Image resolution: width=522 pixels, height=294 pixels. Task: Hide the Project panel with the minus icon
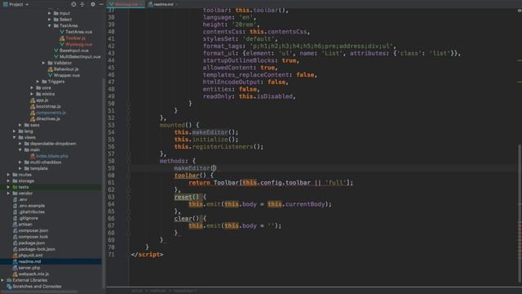click(101, 4)
